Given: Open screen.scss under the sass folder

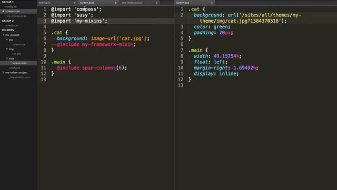Looking at the screenshot, I should pyautogui.click(x=19, y=63).
